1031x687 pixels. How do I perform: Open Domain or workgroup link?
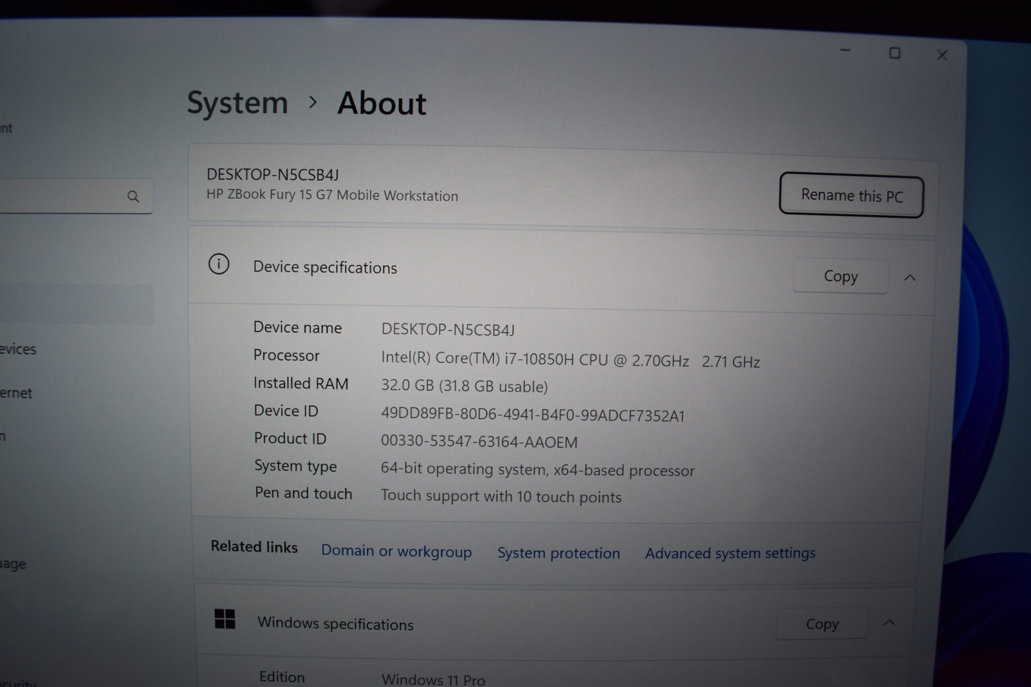coord(396,551)
